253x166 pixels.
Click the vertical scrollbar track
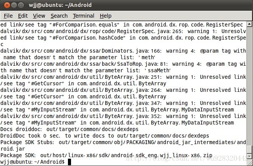(x=250, y=85)
